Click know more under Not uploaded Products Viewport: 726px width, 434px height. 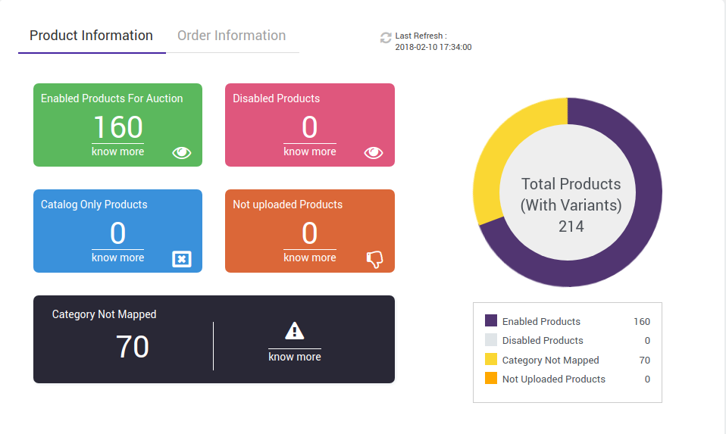coord(309,258)
